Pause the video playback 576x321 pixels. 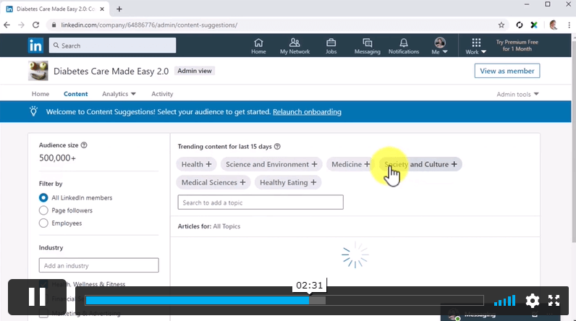(37, 297)
